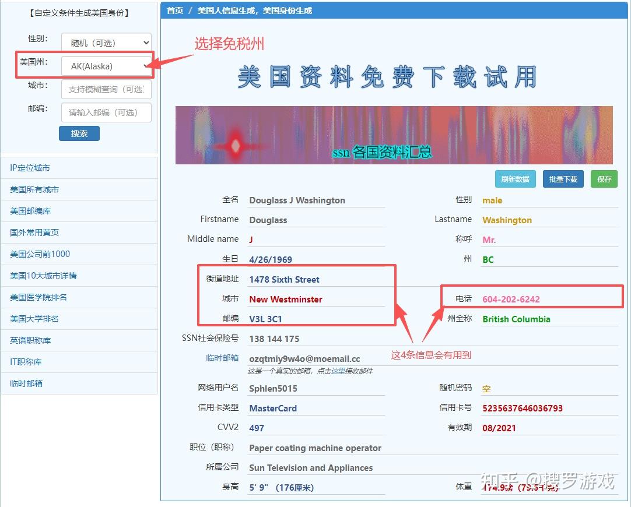
Task: Select the height value 5' 9" (176厘米)
Action: point(281,487)
